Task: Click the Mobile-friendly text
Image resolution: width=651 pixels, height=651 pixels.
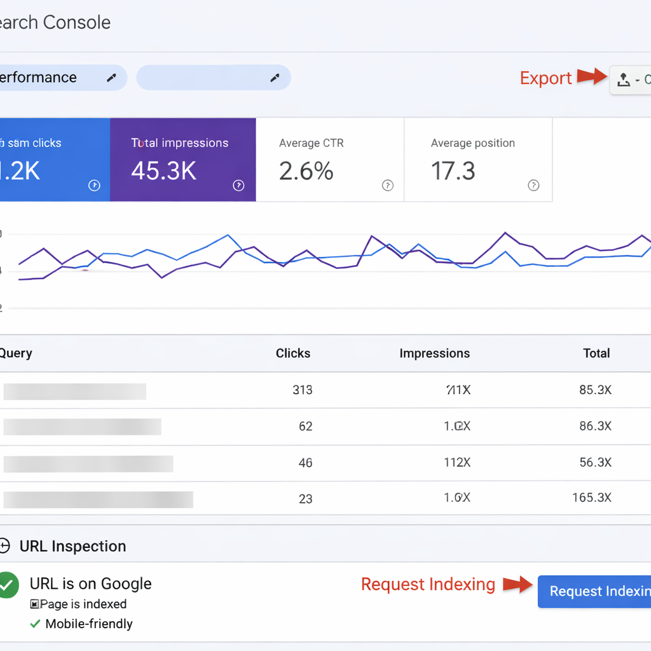Action: point(89,624)
